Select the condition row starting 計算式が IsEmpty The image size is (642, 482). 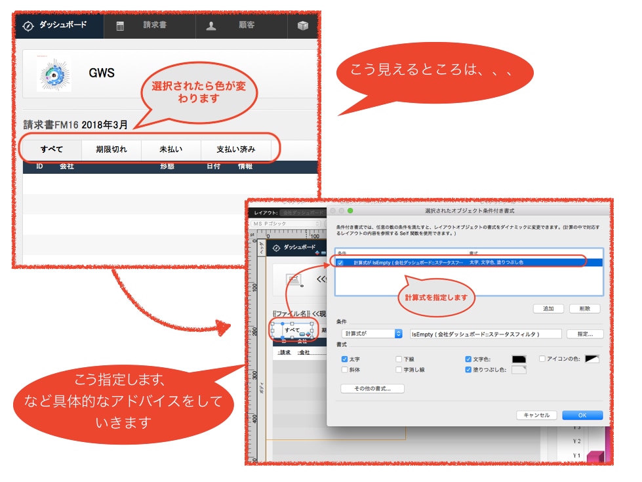point(469,262)
